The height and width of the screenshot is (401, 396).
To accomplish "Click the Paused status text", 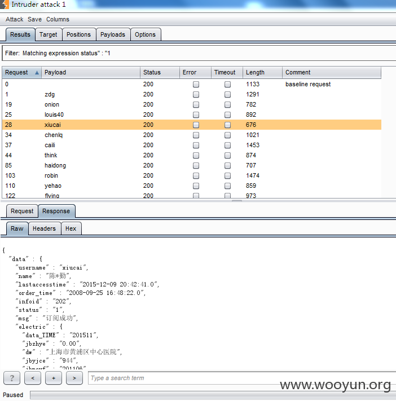I will [13, 395].
